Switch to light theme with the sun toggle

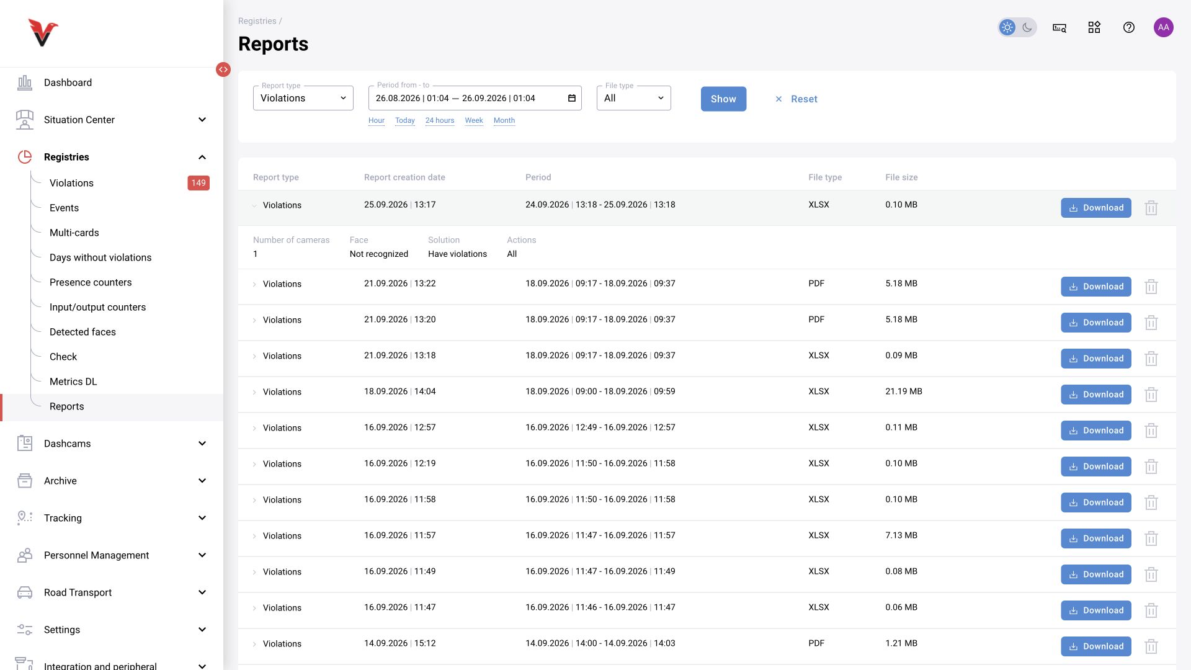tap(1007, 27)
